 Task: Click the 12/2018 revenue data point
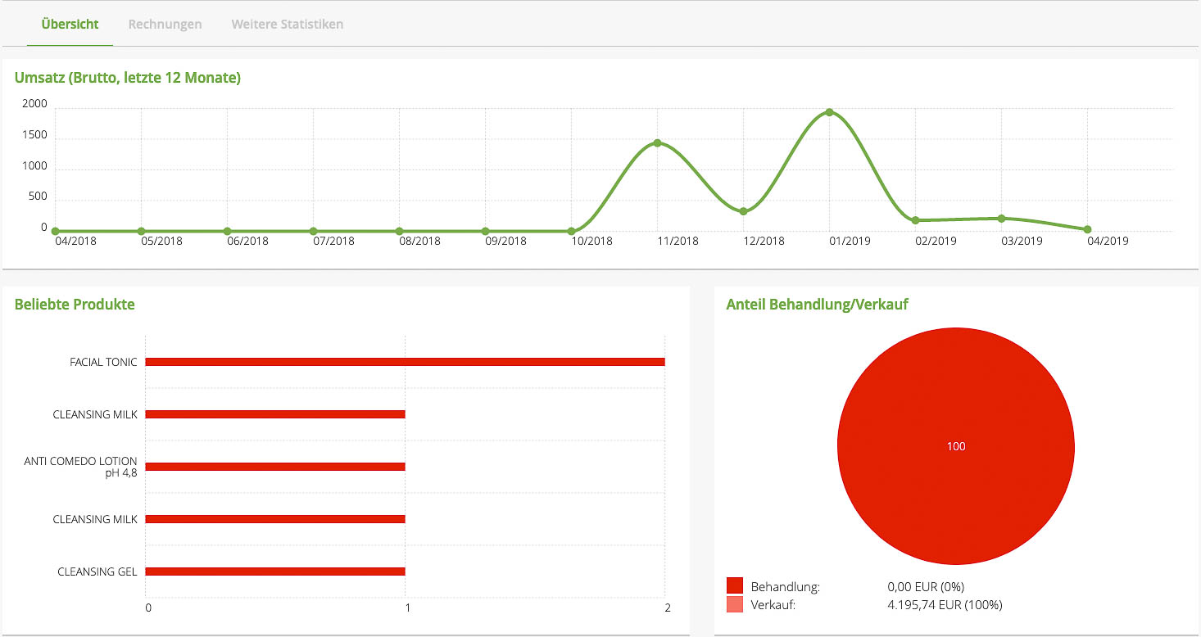click(x=743, y=211)
